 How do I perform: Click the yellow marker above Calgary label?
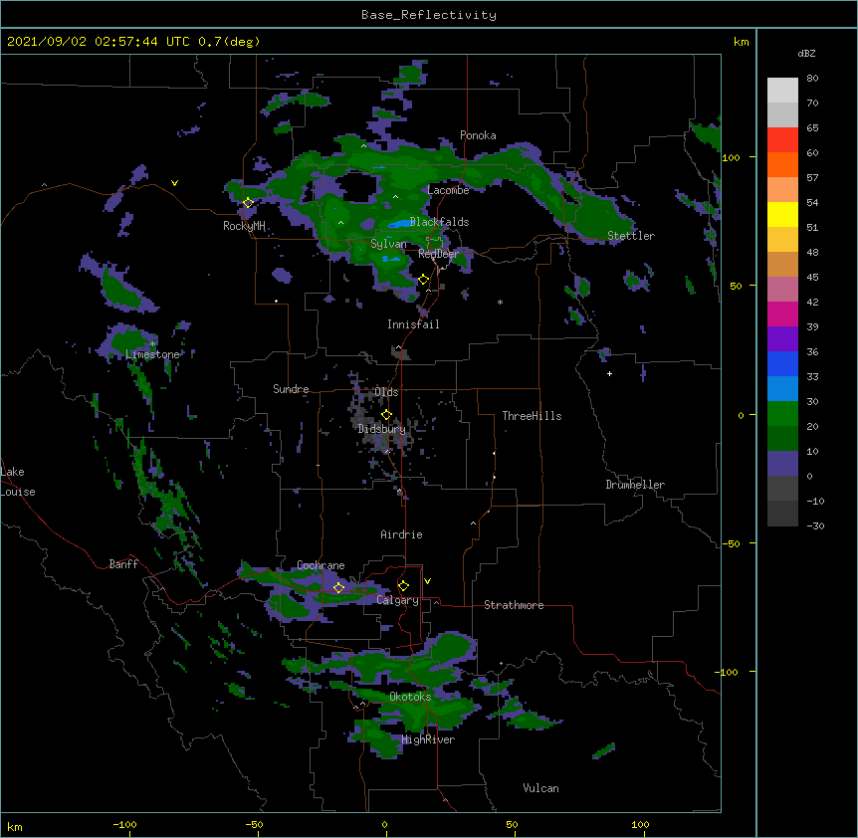403,586
